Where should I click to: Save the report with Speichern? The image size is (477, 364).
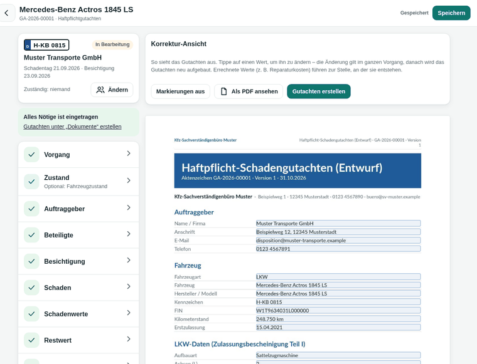pyautogui.click(x=451, y=13)
